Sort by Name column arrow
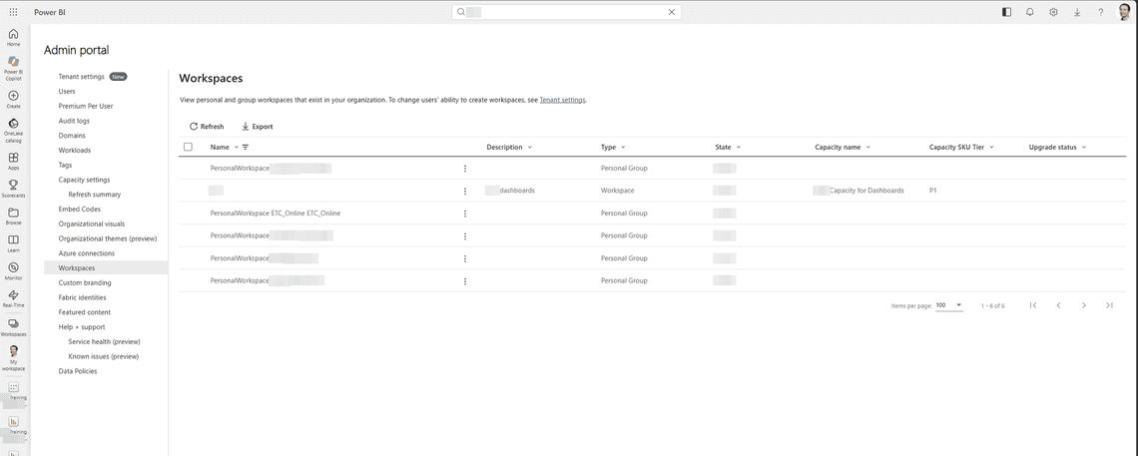The image size is (1138, 456). [x=236, y=147]
